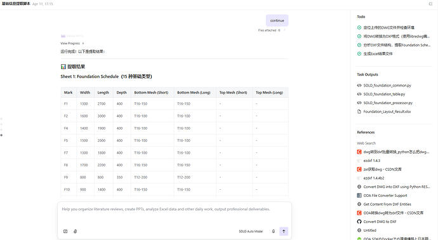Viewport: 438px width, 240px height.
Task: Click the chart icon beside results heading
Action: (x=63, y=67)
